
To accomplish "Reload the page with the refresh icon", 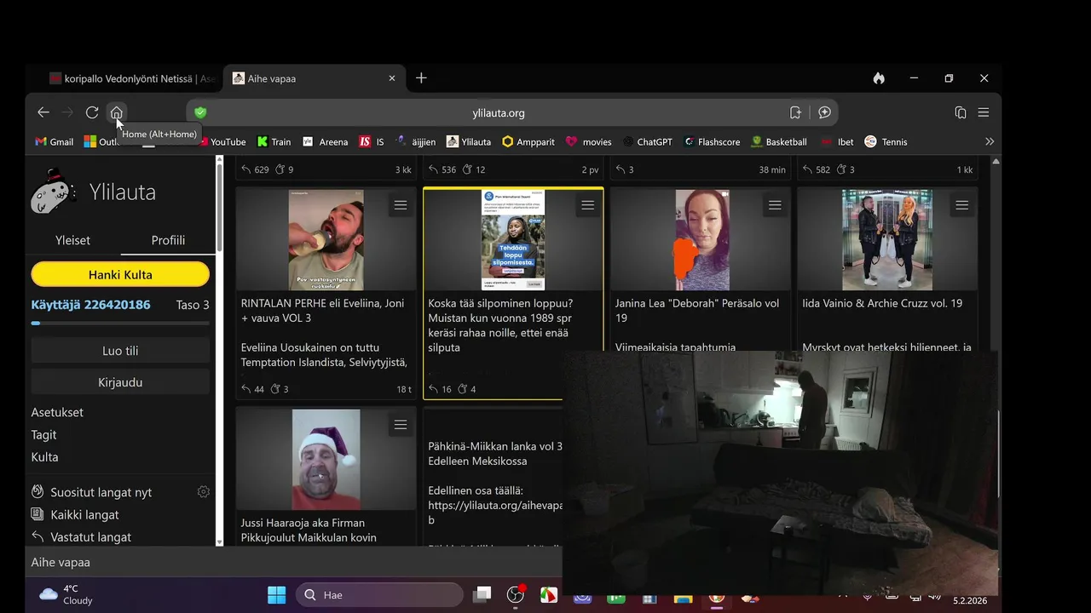I will 92,112.
